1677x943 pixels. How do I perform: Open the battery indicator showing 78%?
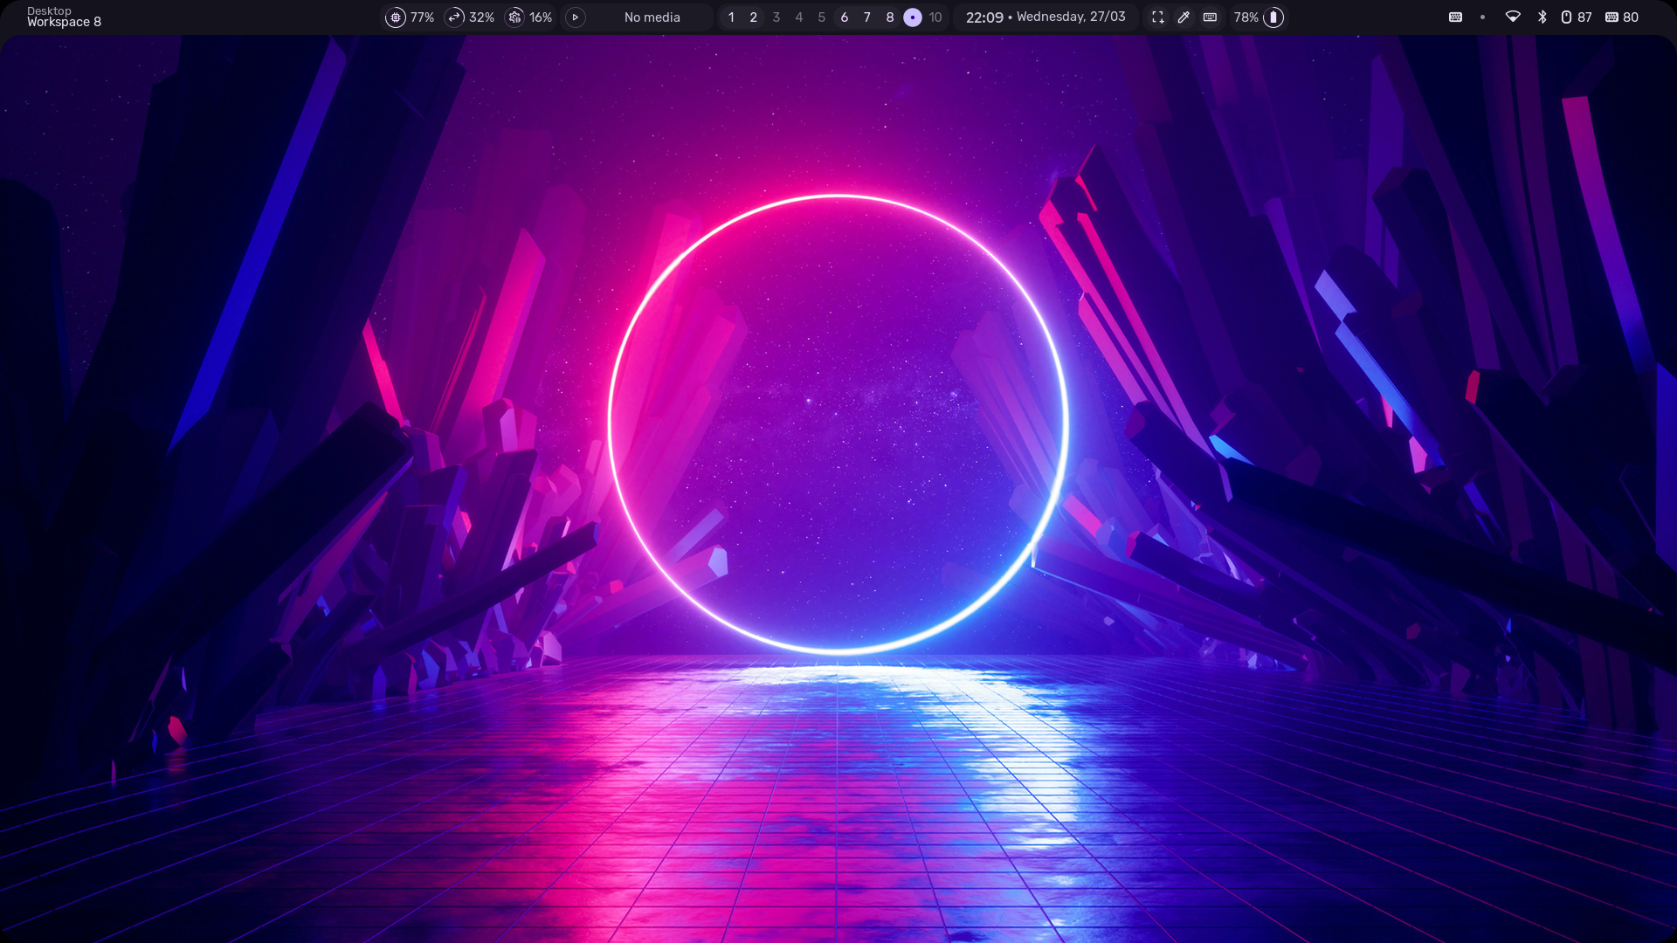point(1258,17)
